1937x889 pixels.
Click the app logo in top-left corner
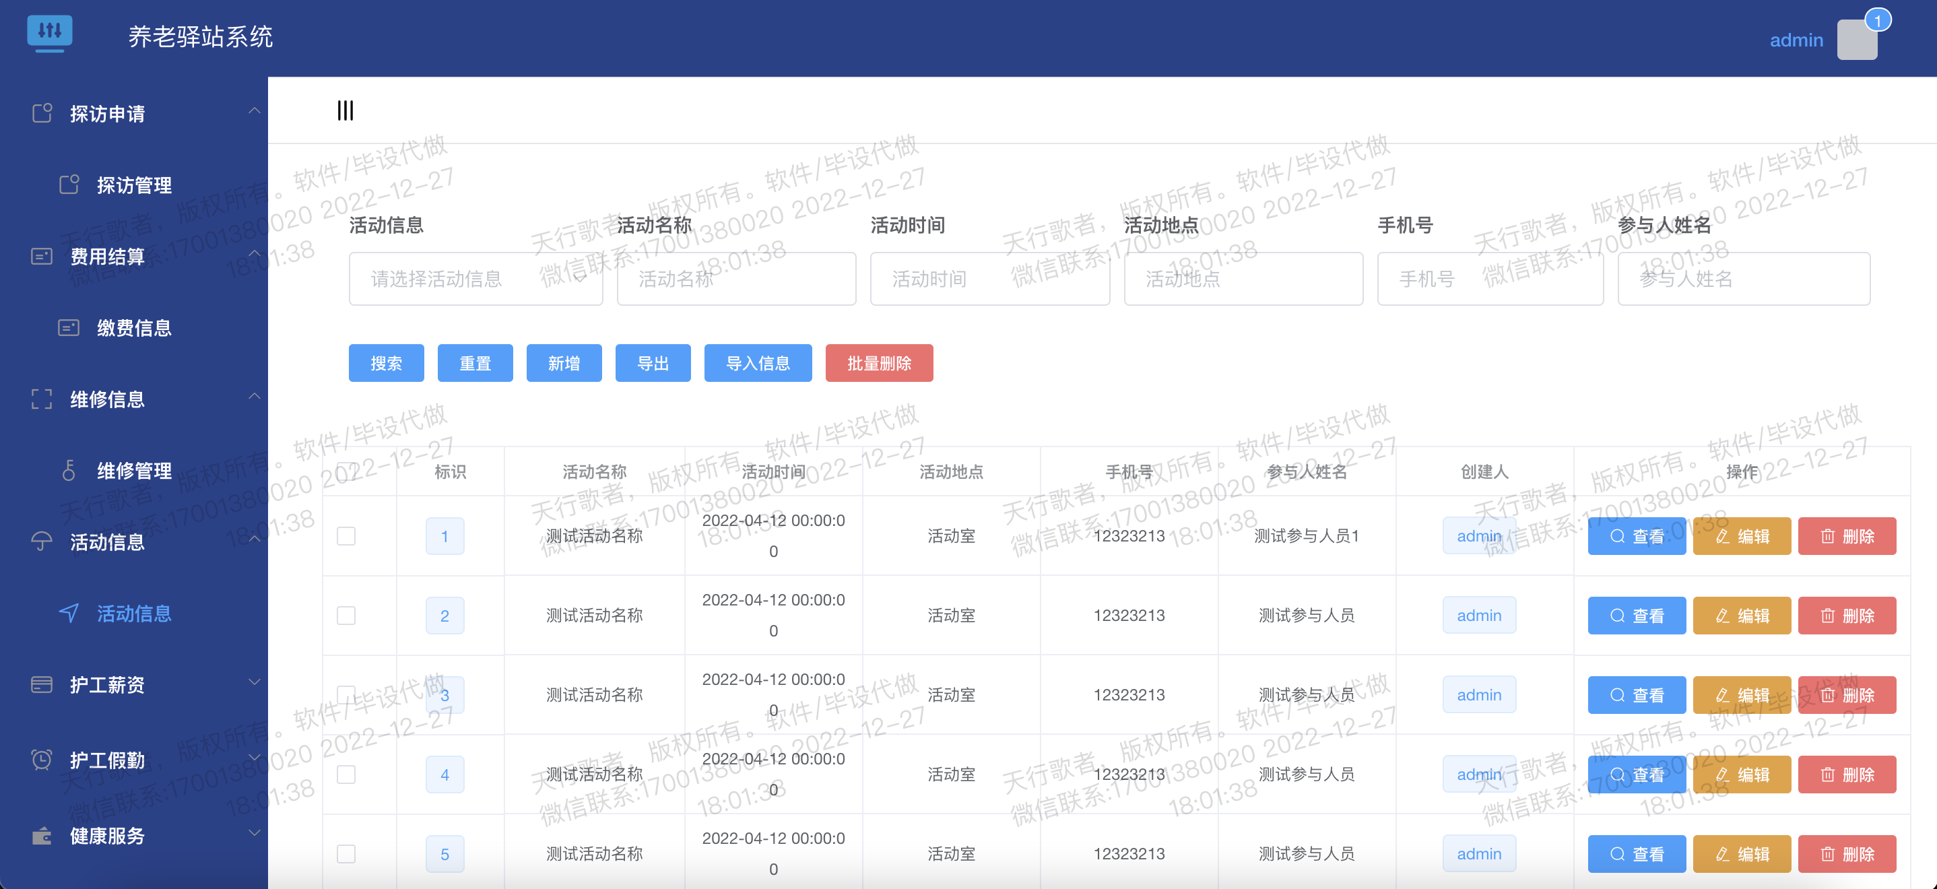pos(50,34)
